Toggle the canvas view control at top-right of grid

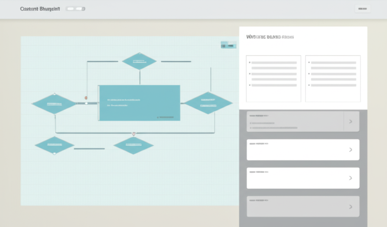(228, 45)
